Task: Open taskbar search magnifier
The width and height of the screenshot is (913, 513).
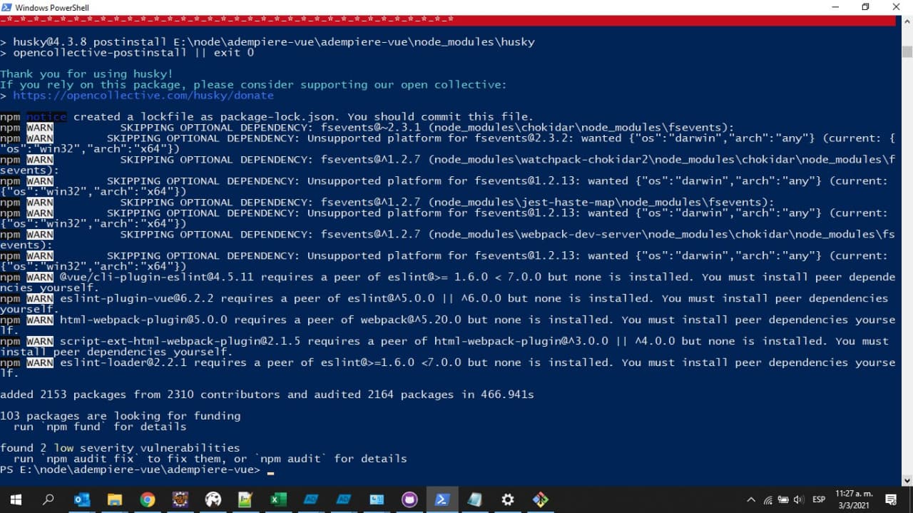Action: (x=49, y=499)
